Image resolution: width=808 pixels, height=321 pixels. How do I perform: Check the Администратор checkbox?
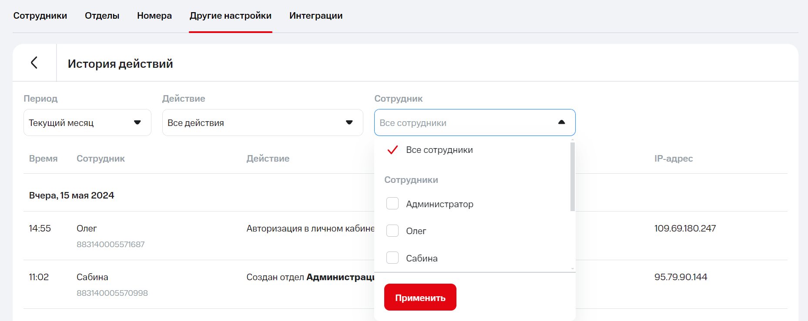[x=392, y=203]
